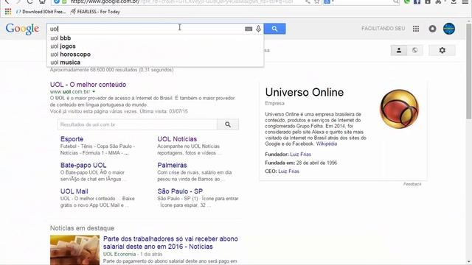Bookmark this page with the star icon
This screenshot has height=265, width=472.
pyautogui.click(x=316, y=1)
